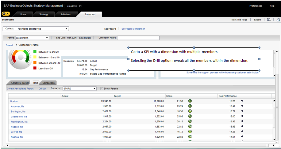Click the trend arrow in the Chelmsford row

242,116
